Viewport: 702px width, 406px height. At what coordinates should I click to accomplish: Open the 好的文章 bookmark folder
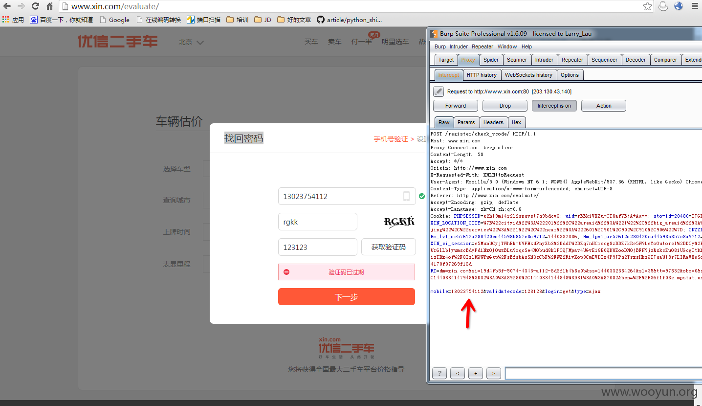click(x=294, y=20)
